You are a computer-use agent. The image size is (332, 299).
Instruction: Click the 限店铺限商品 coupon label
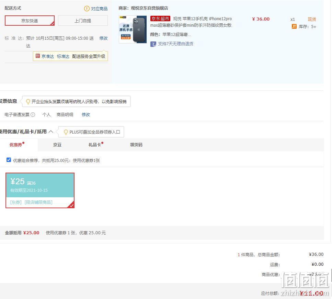coord(38,202)
